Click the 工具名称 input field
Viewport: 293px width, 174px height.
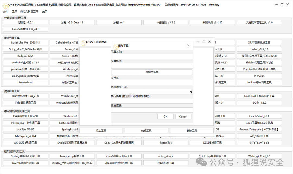tap(152, 56)
